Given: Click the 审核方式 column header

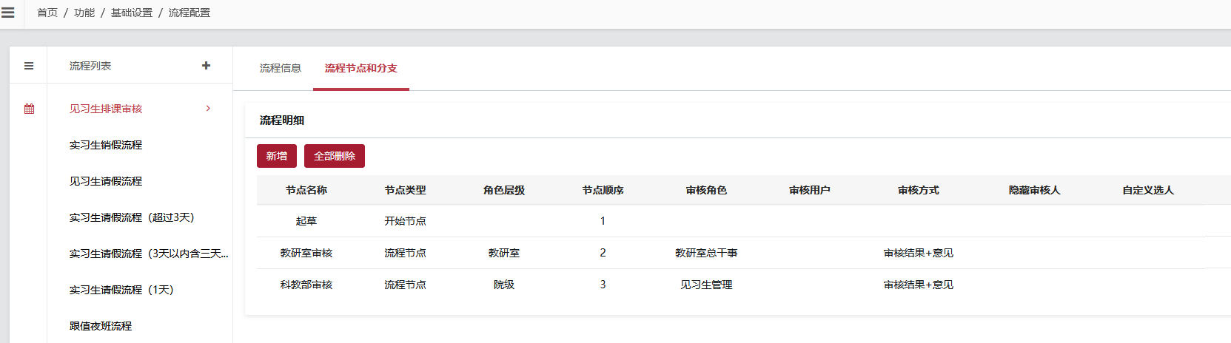Looking at the screenshot, I should tap(919, 190).
